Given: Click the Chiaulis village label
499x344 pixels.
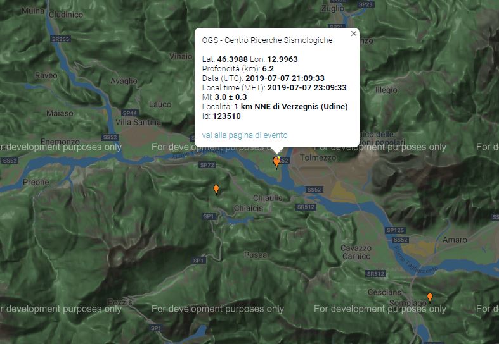Looking at the screenshot, I should pos(268,198).
